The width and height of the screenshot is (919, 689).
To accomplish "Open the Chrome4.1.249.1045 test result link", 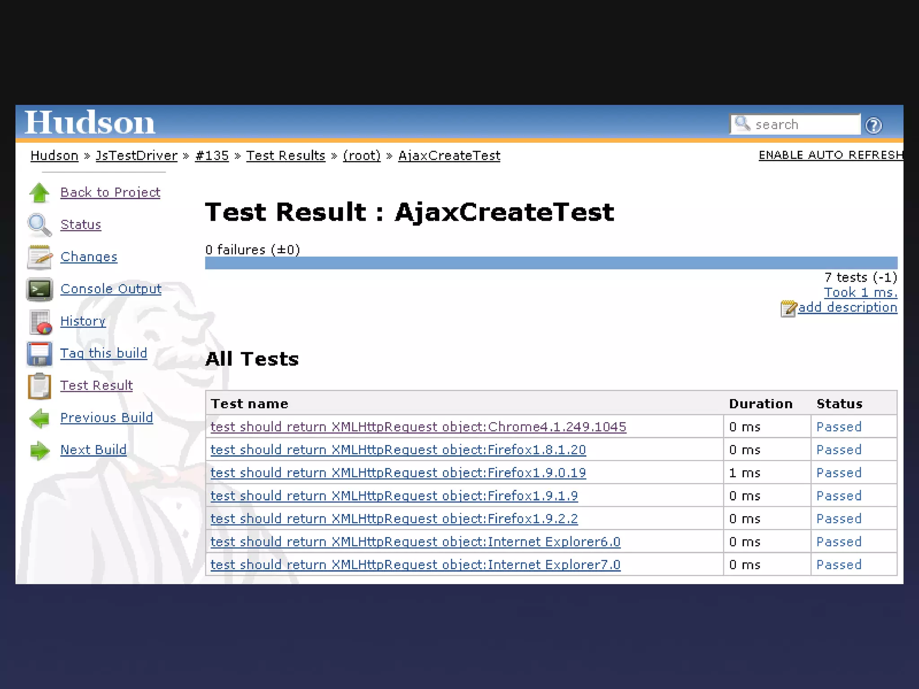I will point(418,427).
